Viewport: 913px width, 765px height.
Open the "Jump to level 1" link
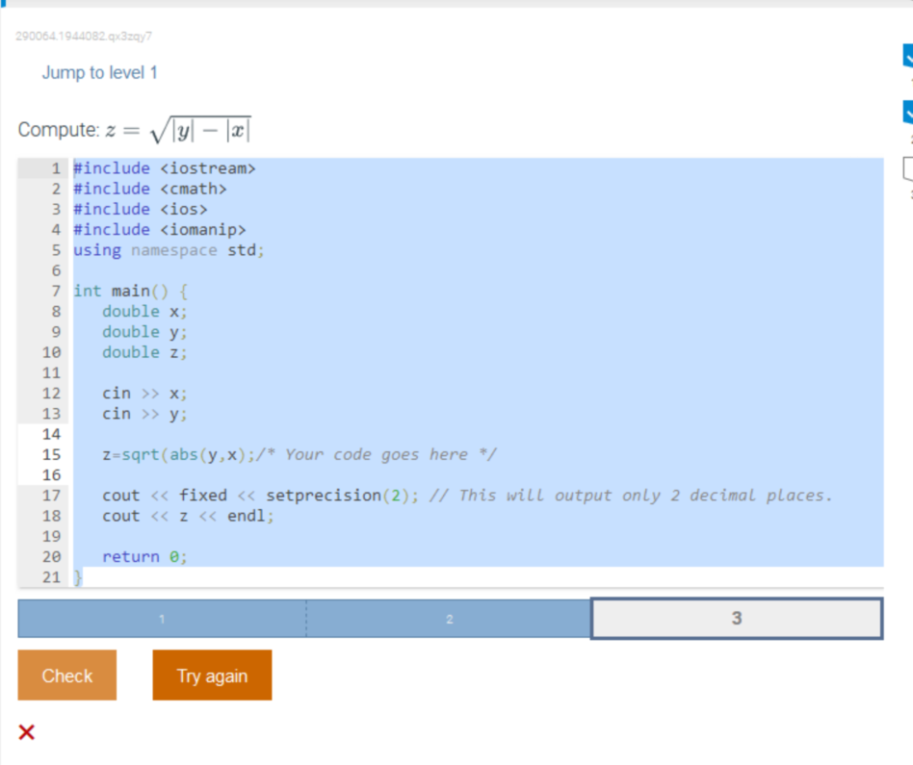click(x=99, y=72)
